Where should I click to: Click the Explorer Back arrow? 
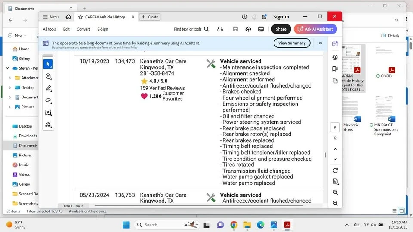[10, 21]
